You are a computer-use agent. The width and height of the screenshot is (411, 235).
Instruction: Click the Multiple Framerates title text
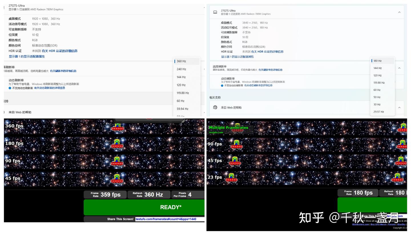pos(228,128)
